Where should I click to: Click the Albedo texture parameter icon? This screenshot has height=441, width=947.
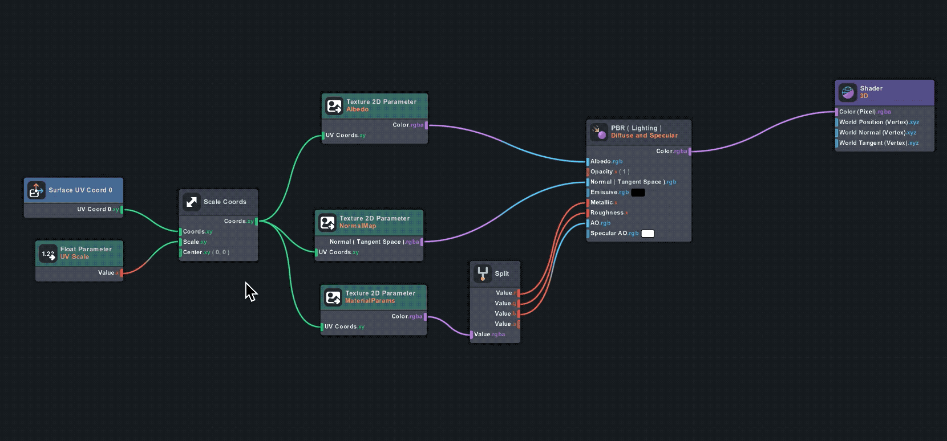pos(334,106)
